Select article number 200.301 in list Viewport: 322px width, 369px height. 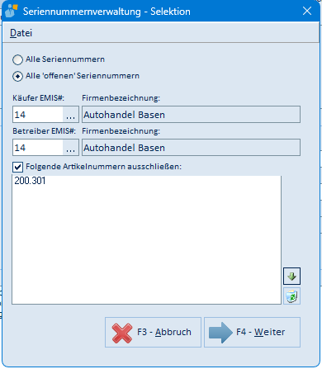(x=30, y=181)
